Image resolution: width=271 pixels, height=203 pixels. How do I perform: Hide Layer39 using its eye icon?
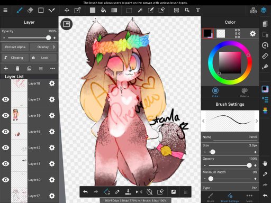coord(5,115)
